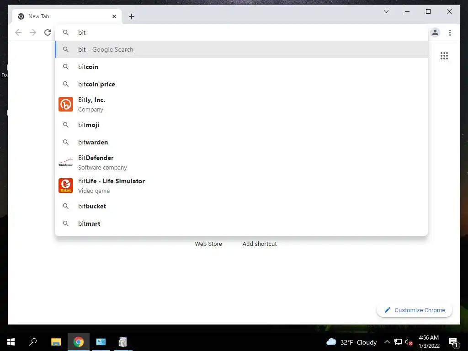
Task: Open the clock showing 4:56 AM
Action: (x=429, y=342)
